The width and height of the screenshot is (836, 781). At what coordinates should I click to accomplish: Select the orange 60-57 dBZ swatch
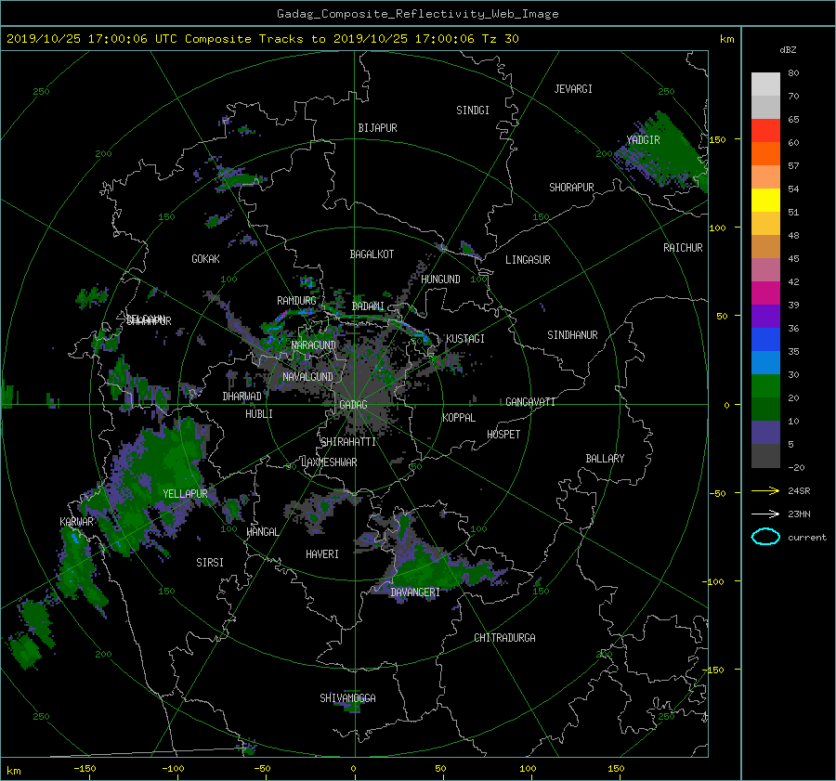(x=765, y=153)
